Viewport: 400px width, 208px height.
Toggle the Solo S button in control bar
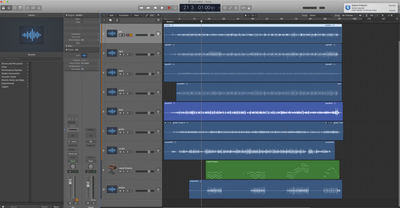pos(236,8)
